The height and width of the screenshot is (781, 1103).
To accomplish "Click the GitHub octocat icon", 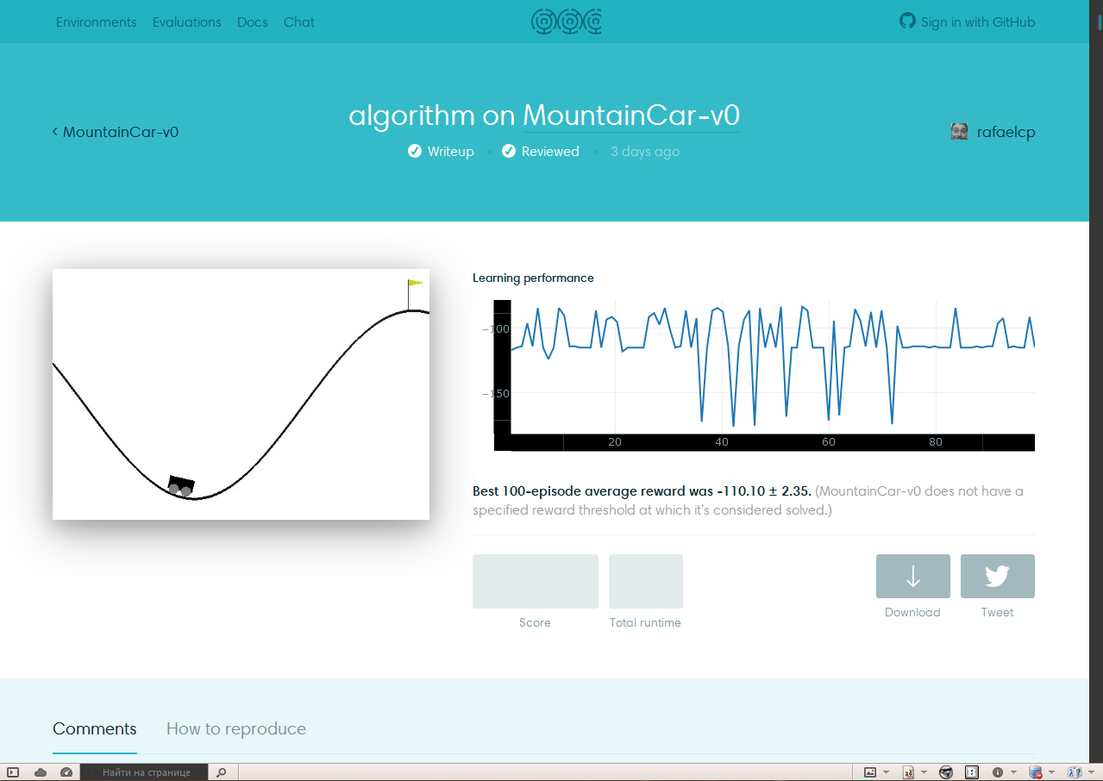I will 907,21.
